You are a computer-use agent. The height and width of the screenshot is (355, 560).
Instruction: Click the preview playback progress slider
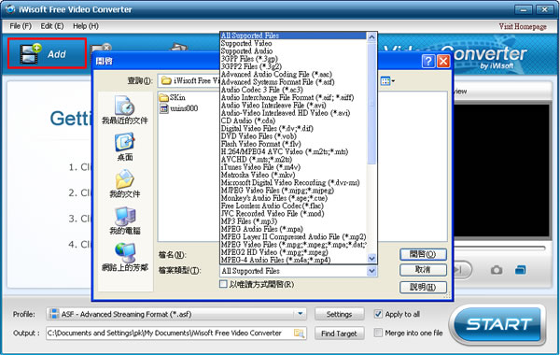(x=499, y=248)
